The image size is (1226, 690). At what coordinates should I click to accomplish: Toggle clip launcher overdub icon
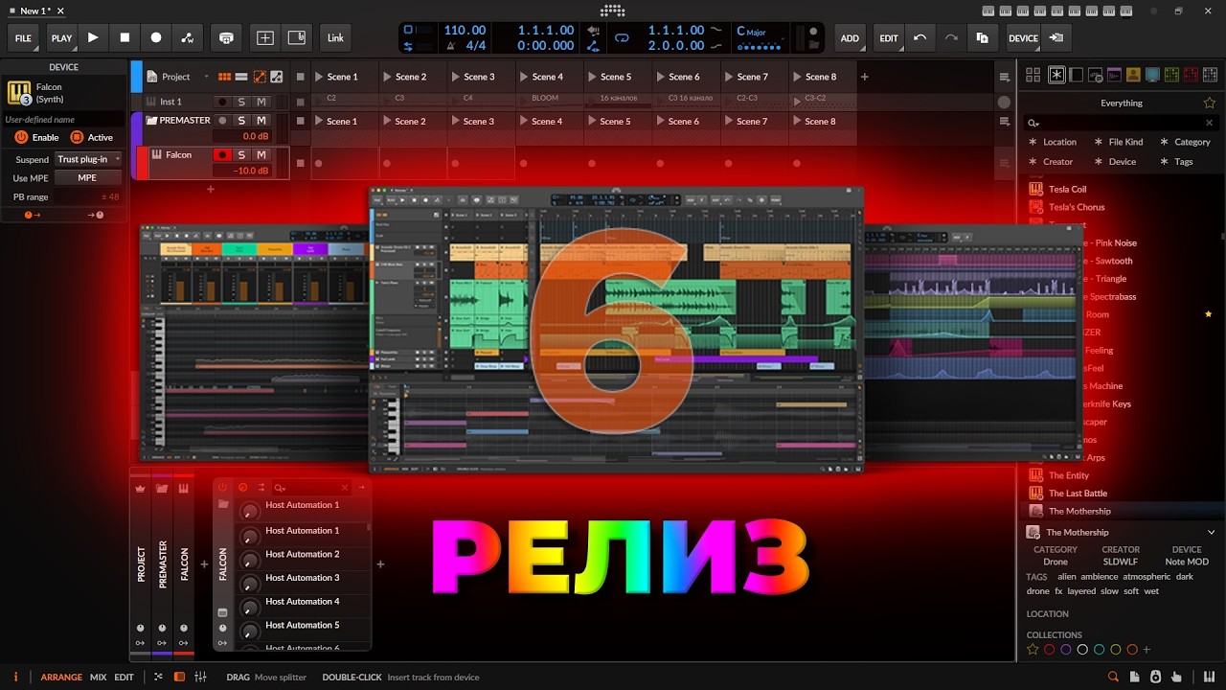pyautogui.click(x=226, y=38)
